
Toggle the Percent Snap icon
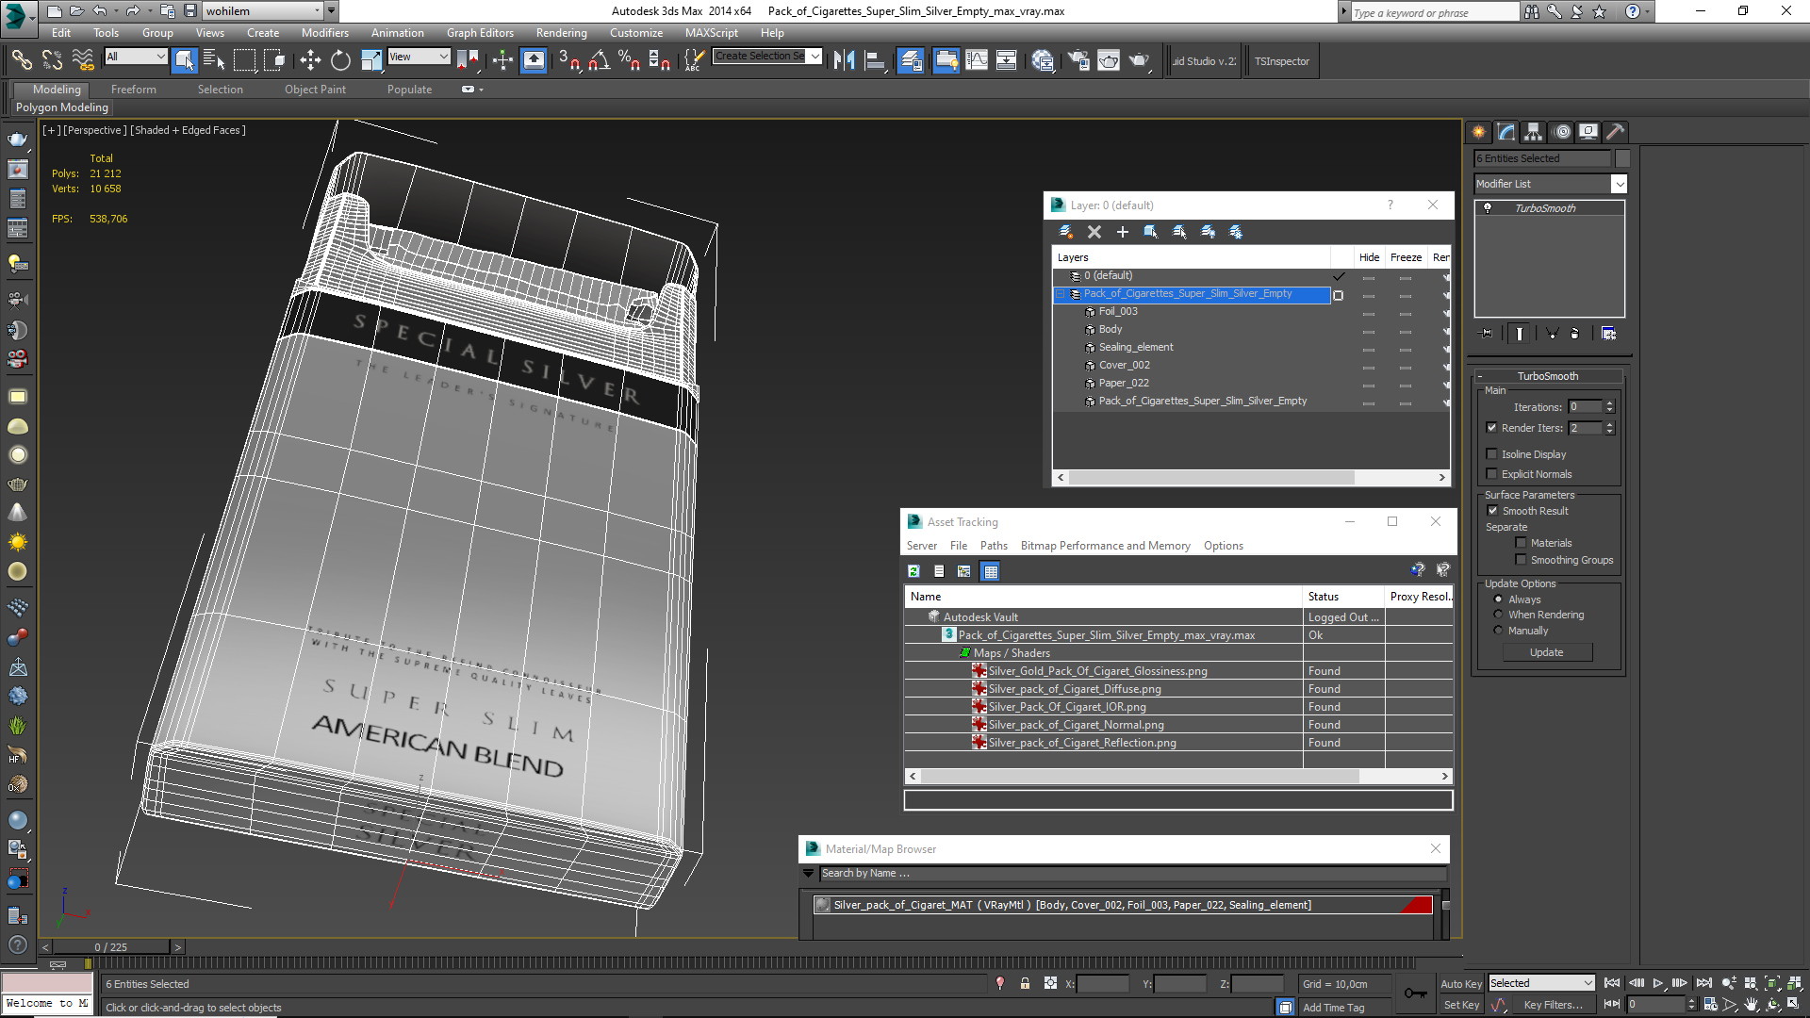coord(629,60)
